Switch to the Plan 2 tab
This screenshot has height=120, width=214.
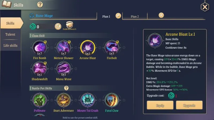pos(135,17)
